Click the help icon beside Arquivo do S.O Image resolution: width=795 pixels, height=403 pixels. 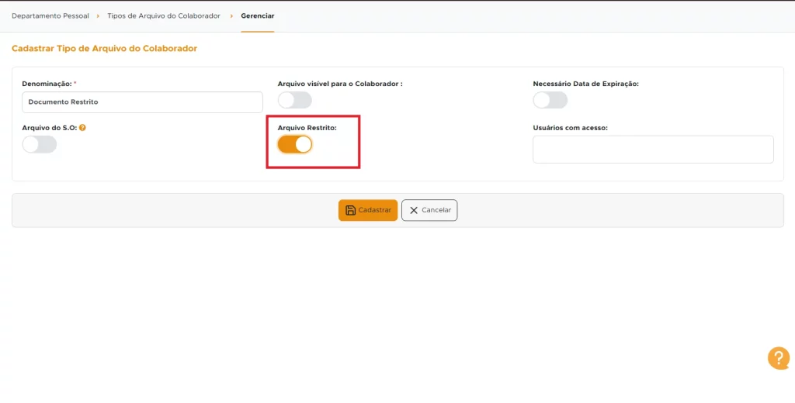(82, 127)
